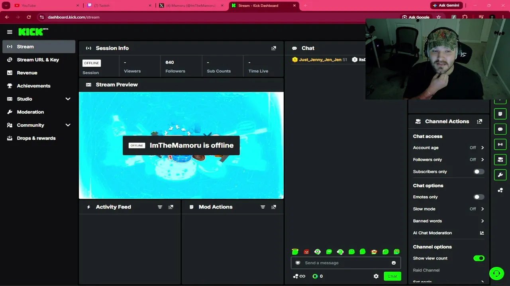Open Slow mode settings chevron
This screenshot has height=286, width=510.
482,209
